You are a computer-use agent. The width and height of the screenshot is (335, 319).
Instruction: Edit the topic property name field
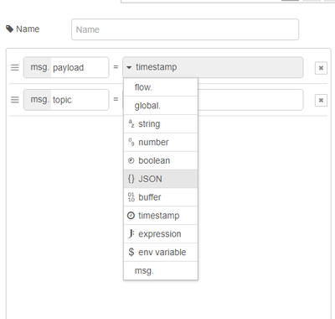click(x=80, y=100)
